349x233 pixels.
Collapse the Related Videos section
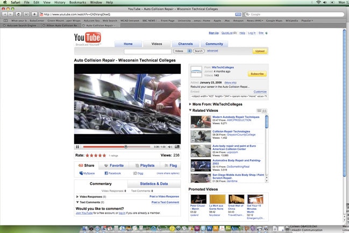click(x=190, y=110)
